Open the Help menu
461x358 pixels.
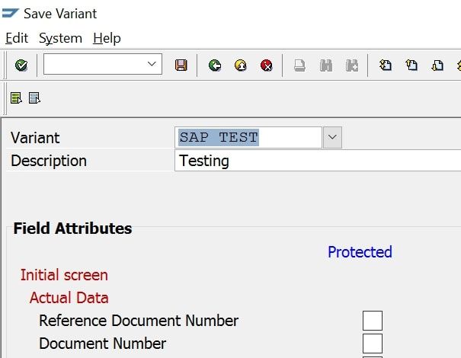[107, 38]
